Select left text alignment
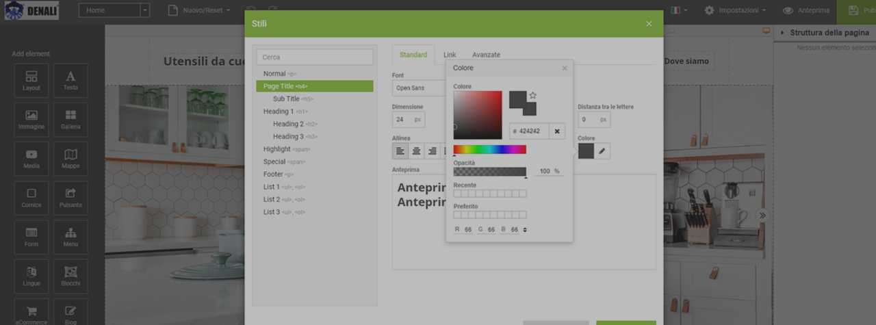Viewport: 876px width, 325px height. [x=400, y=151]
